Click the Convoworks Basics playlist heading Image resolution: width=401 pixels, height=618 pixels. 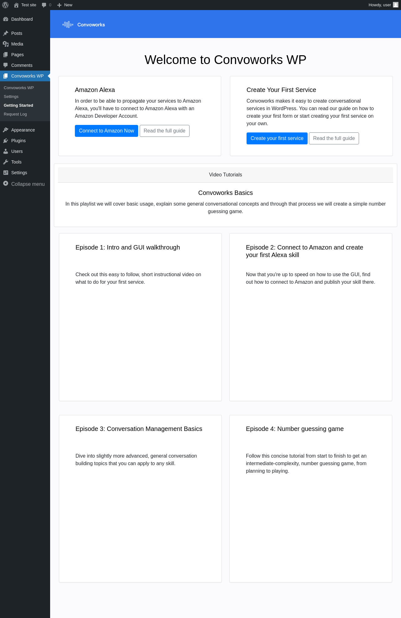click(x=226, y=193)
